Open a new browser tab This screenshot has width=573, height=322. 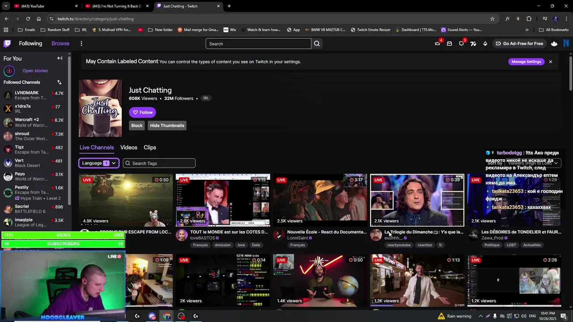(x=229, y=6)
